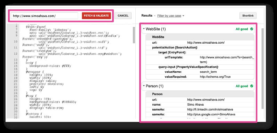
Task: Focus the URL input field
Action: coord(44,16)
